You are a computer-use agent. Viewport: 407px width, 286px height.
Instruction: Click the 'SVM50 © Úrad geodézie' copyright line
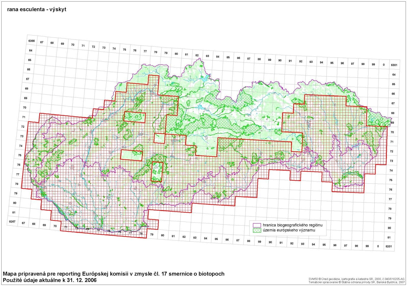[356, 279]
